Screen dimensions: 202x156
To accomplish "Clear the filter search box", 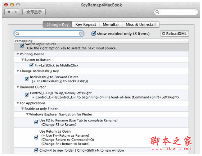I will pyautogui.click(x=81, y=34).
